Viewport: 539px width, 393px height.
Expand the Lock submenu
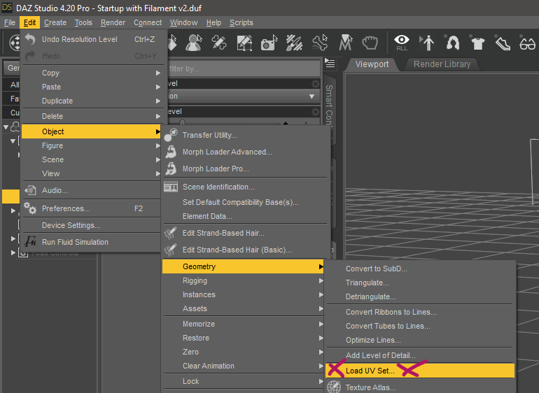pyautogui.click(x=244, y=381)
